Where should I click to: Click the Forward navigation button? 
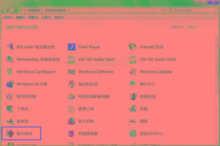click(x=12, y=10)
